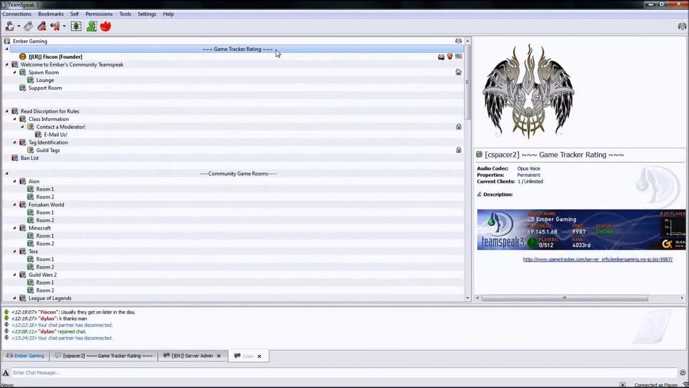Toggle subscribe-to-all-channels eye icon
Screen dimensions: 689x388
tap(76, 26)
